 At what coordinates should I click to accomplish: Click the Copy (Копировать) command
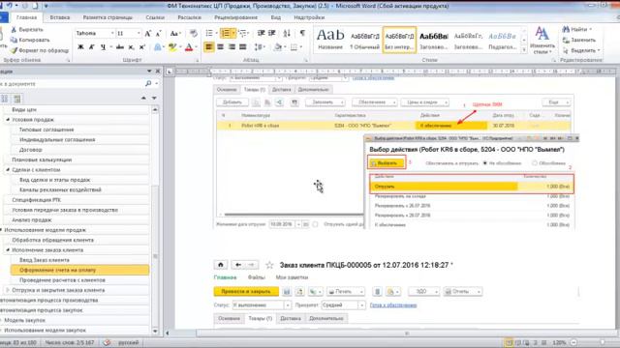click(x=30, y=40)
